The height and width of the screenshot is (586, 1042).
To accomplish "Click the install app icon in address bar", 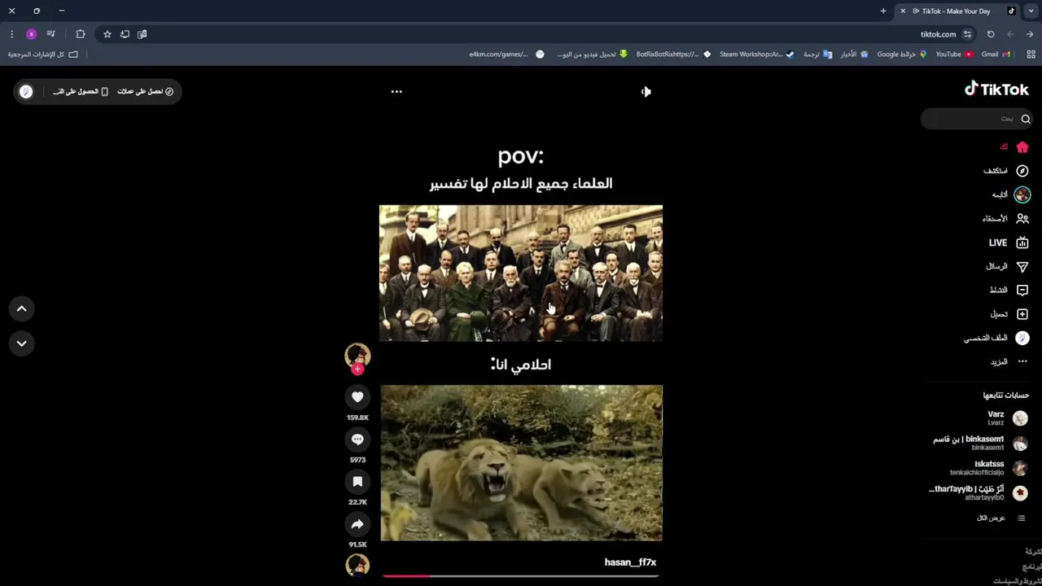I will [125, 34].
